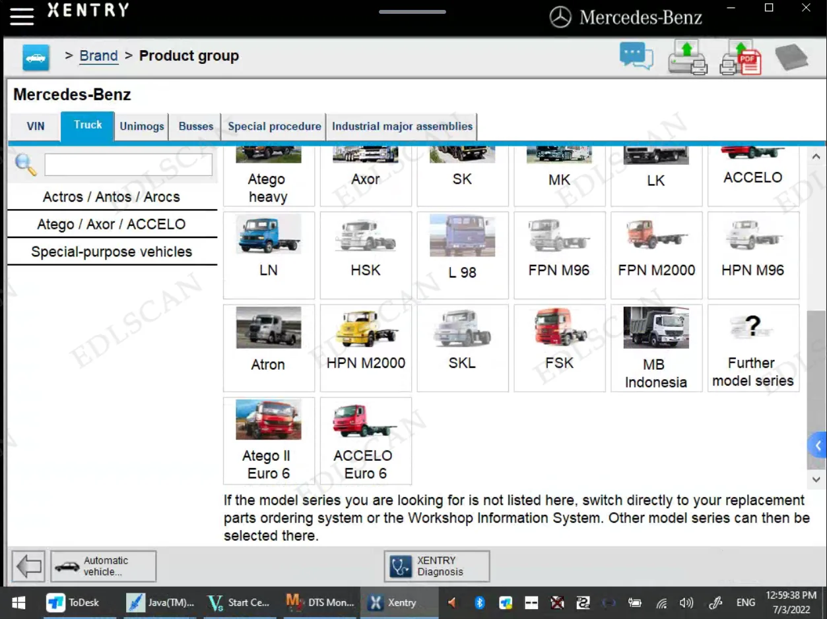Switch to the Unimogs tab
This screenshot has height=619, width=827.
(x=142, y=127)
